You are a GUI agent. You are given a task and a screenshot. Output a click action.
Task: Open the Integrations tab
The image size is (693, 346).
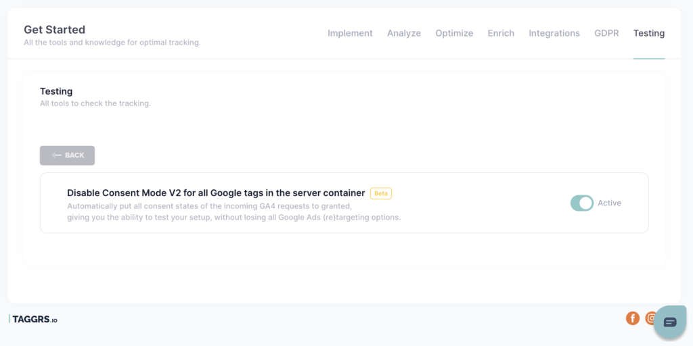(x=554, y=33)
